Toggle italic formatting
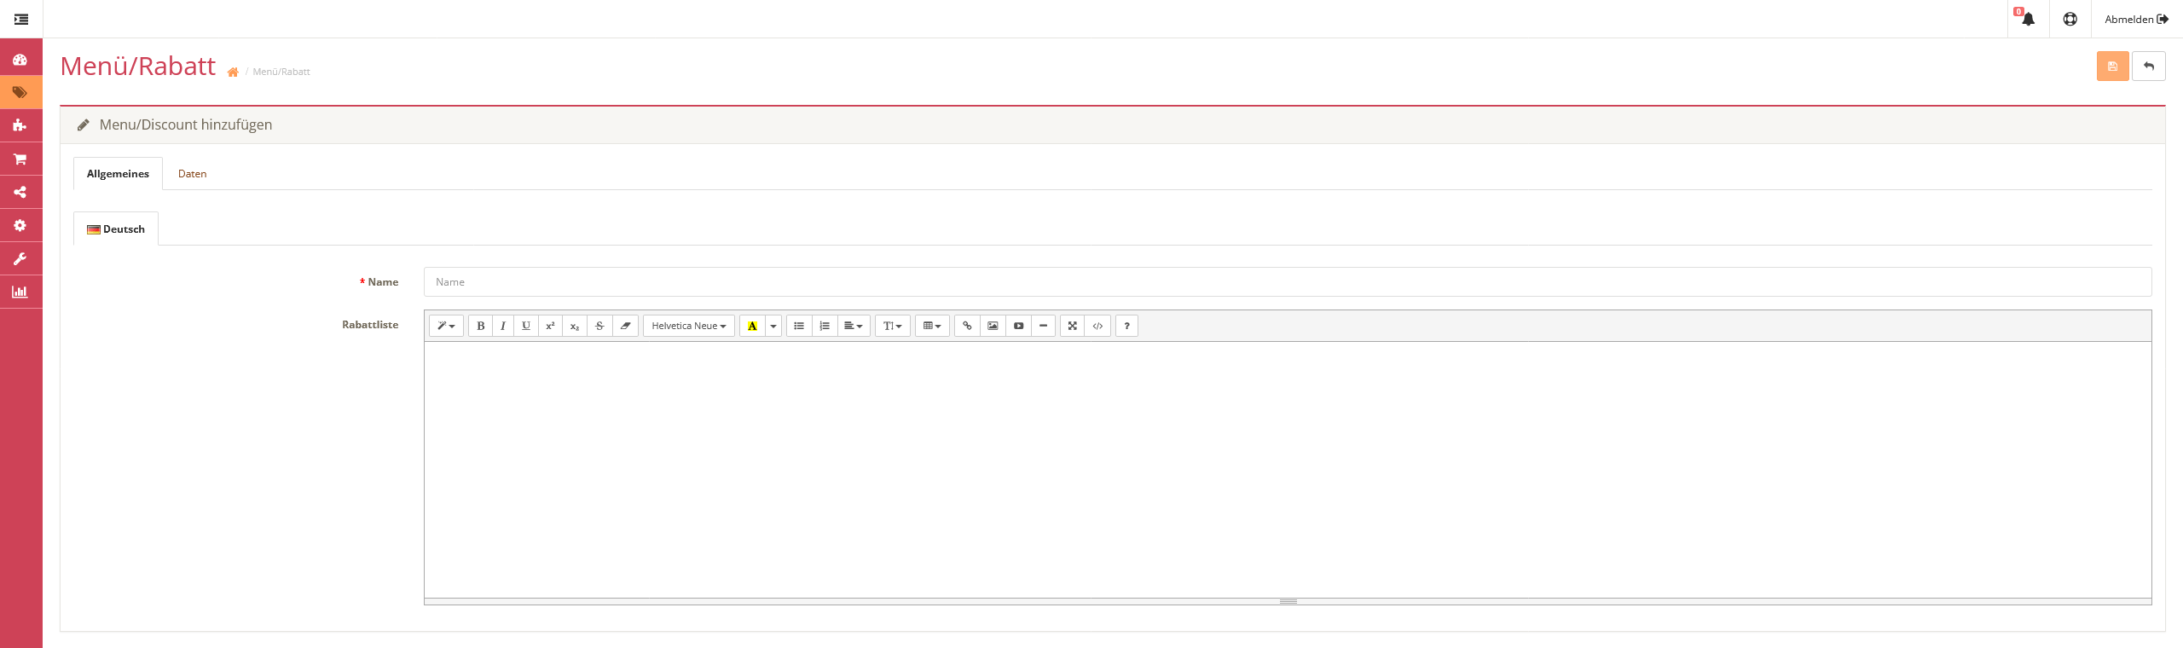This screenshot has height=648, width=2183. 503,326
